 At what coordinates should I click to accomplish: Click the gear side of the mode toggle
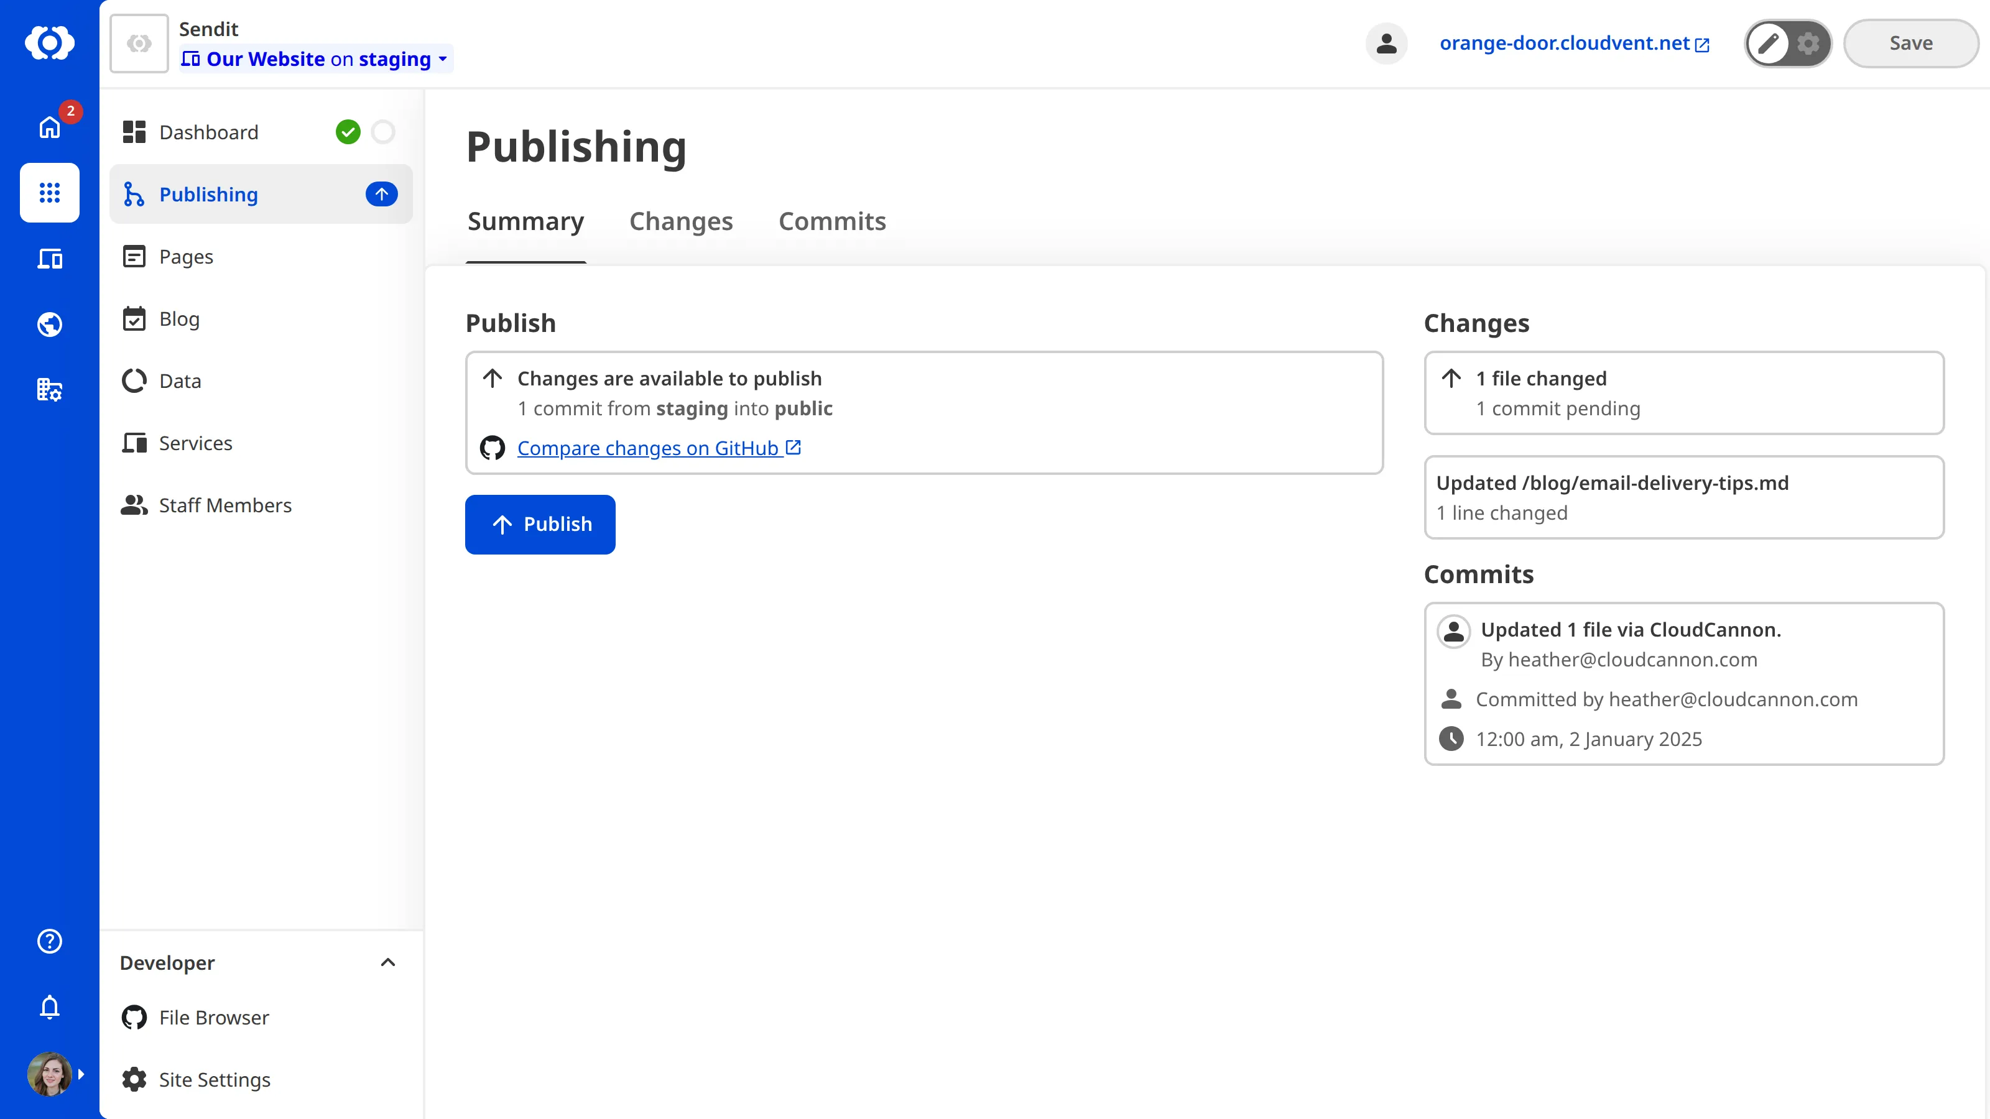coord(1808,44)
